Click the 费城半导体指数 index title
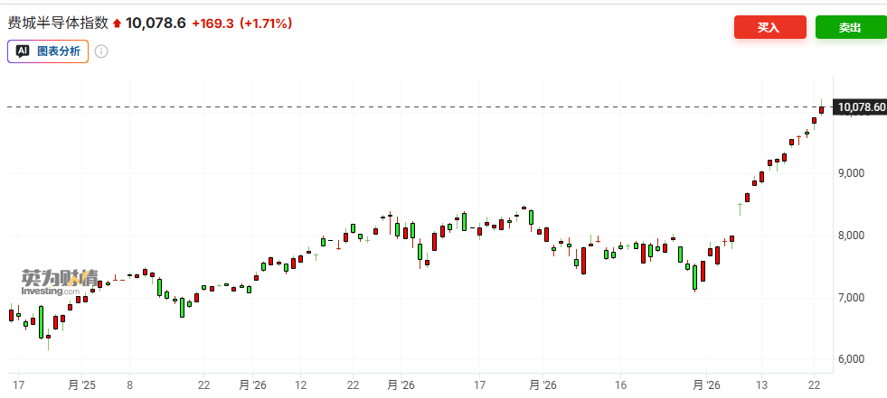887x398 pixels. [x=57, y=23]
